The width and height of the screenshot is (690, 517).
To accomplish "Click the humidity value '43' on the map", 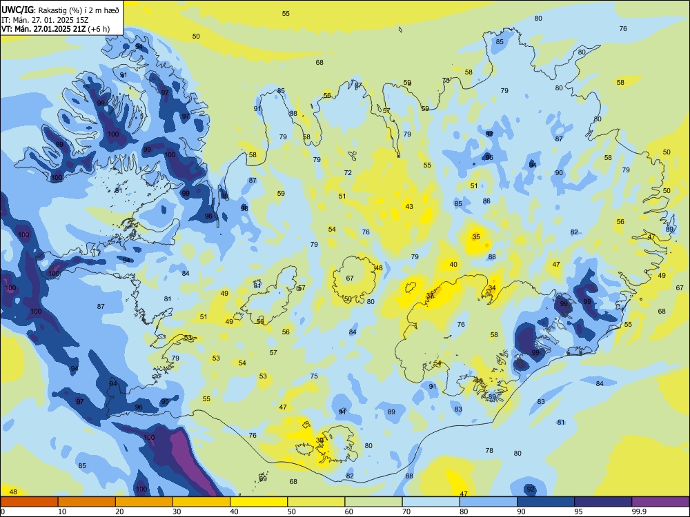I will [x=409, y=207].
